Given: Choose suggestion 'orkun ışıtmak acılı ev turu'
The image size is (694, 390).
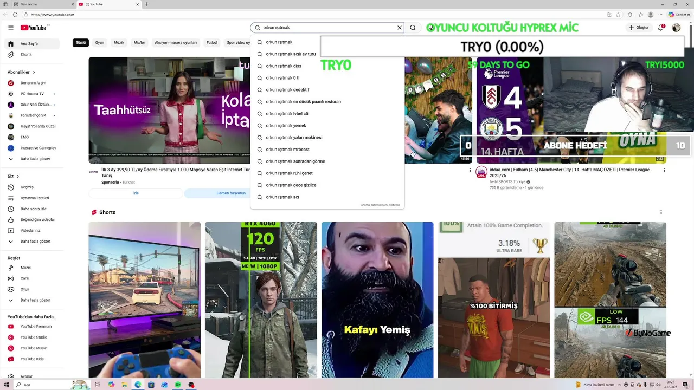Looking at the screenshot, I should coord(327,54).
